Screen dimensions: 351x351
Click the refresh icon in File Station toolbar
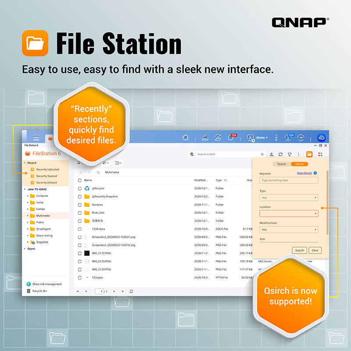pos(280,154)
